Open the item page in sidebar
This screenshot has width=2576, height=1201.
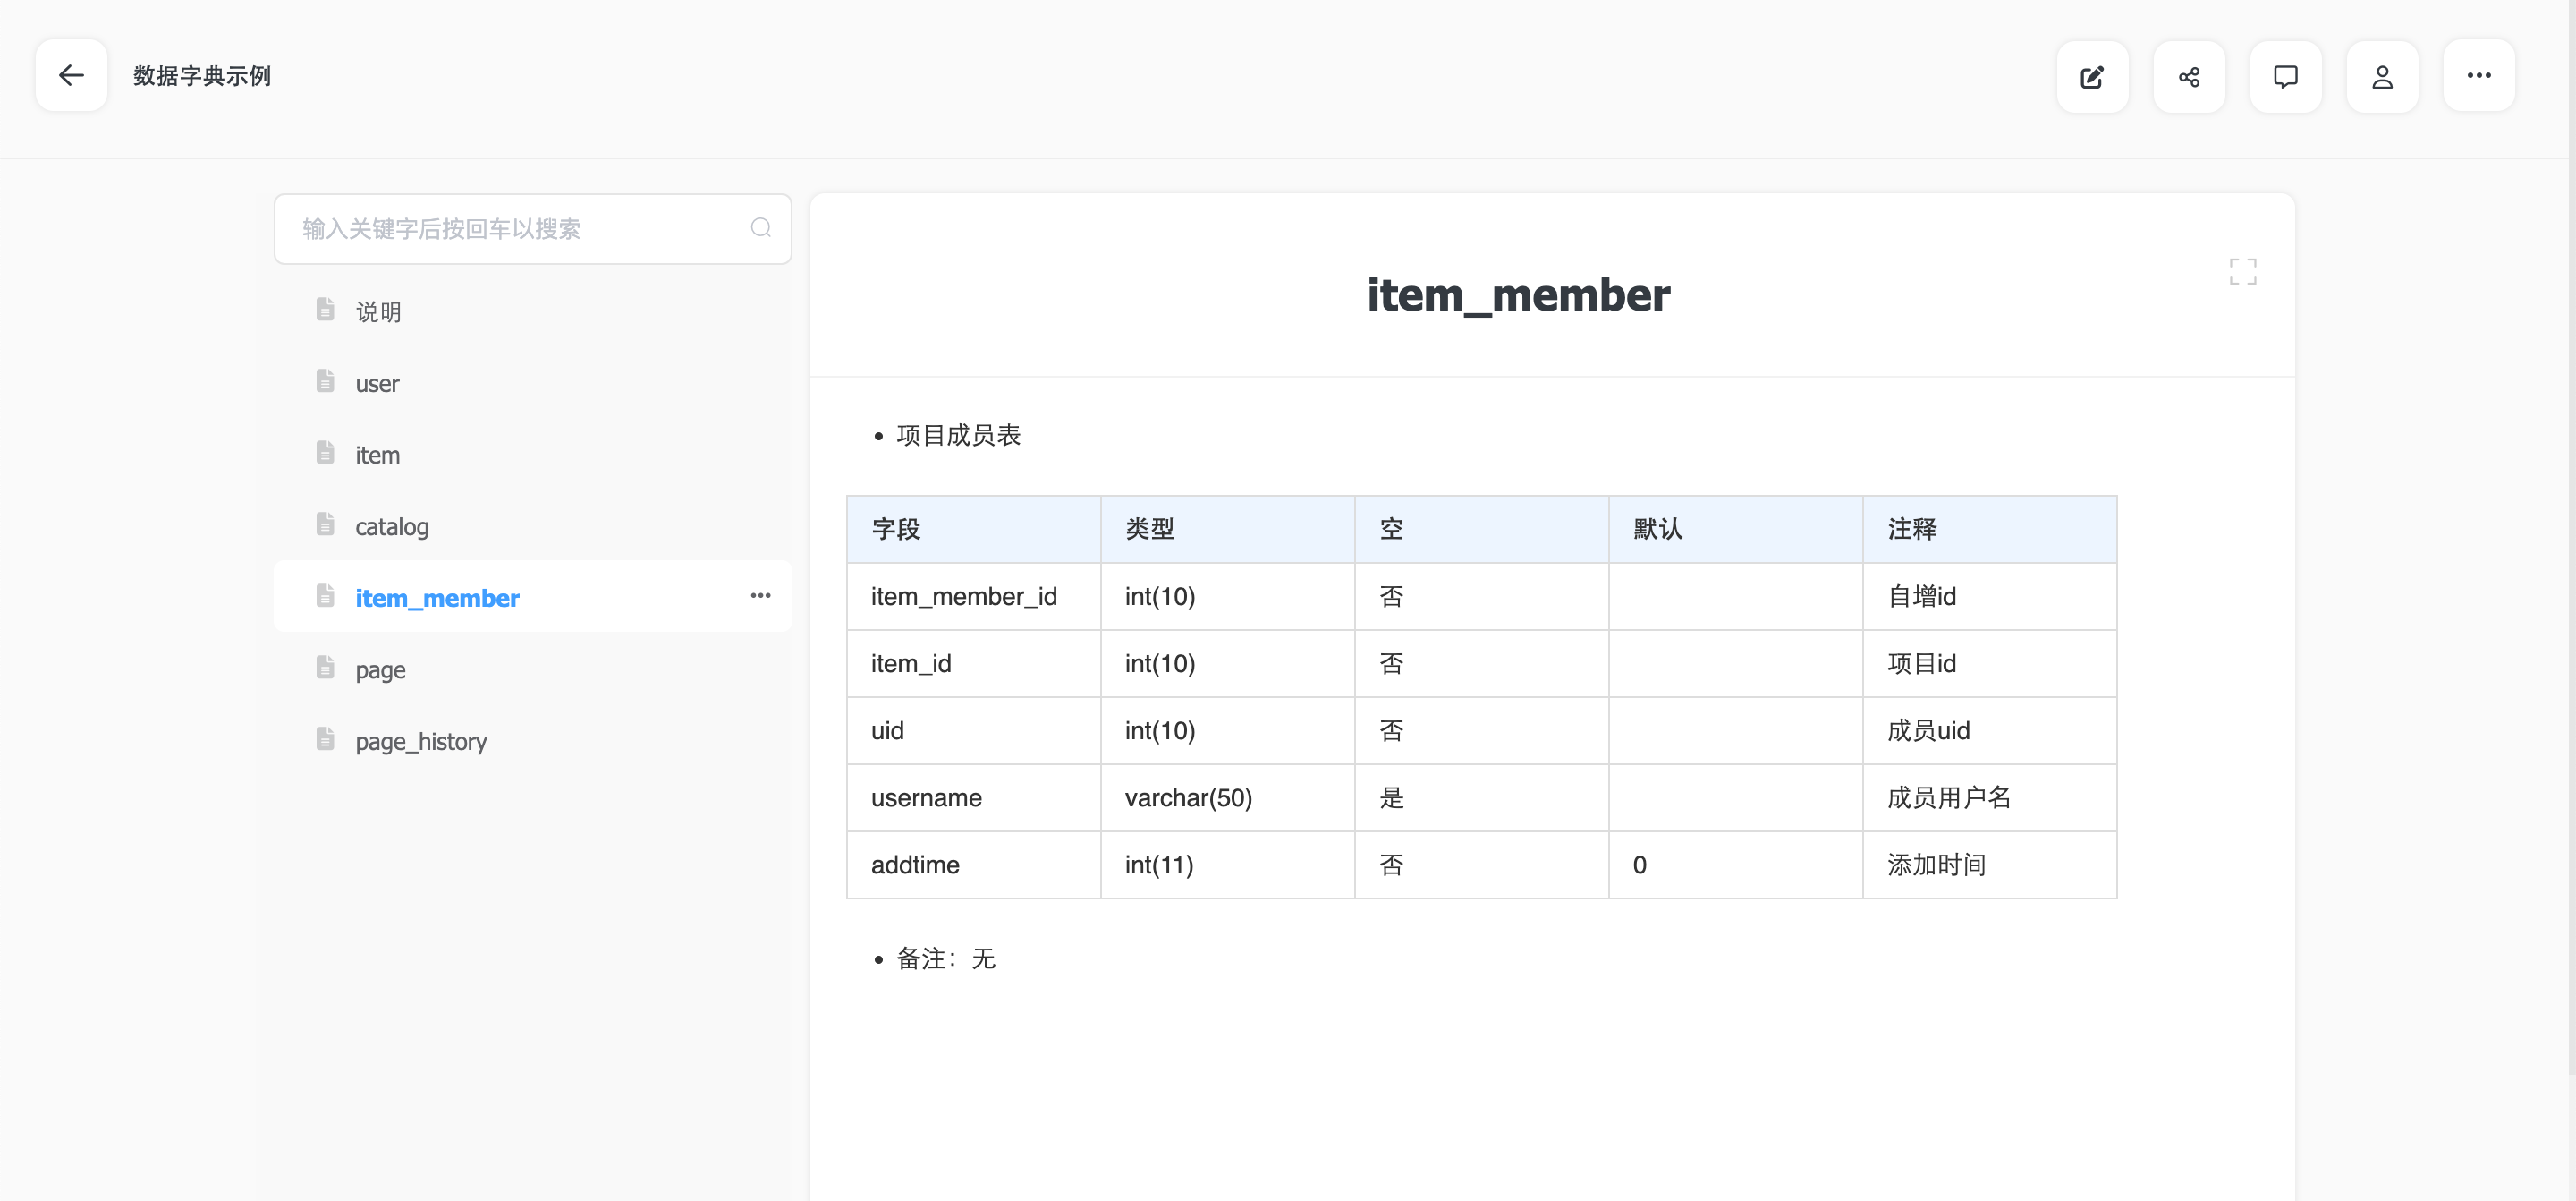pos(377,456)
